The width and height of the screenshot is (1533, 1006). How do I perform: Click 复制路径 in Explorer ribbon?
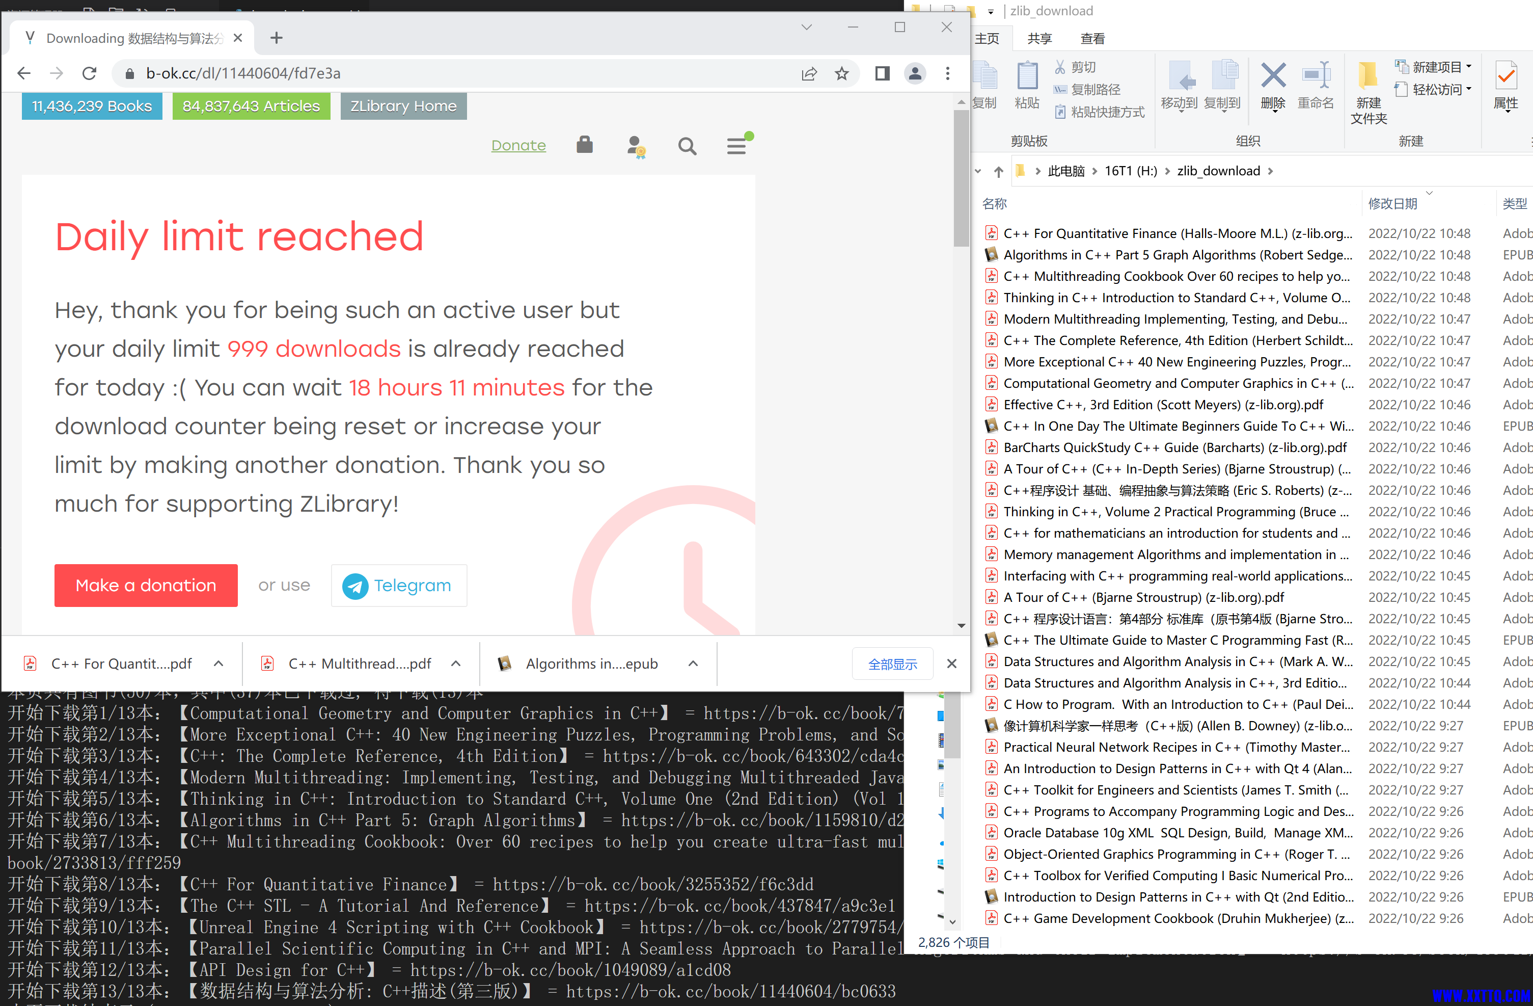(1087, 90)
